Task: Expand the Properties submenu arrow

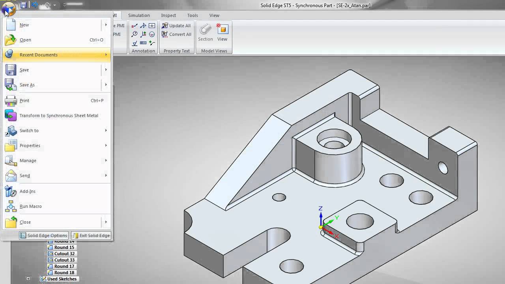Action: click(106, 146)
